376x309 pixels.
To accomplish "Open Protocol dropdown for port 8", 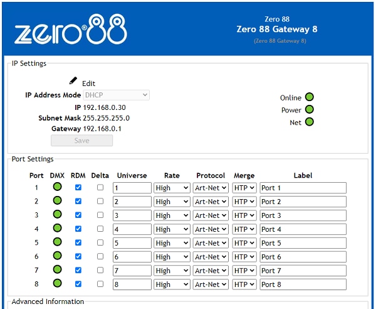I will pyautogui.click(x=211, y=285).
